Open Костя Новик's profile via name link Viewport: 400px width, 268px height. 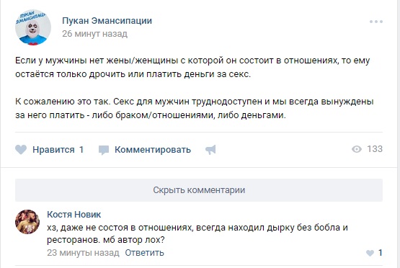[x=74, y=215]
